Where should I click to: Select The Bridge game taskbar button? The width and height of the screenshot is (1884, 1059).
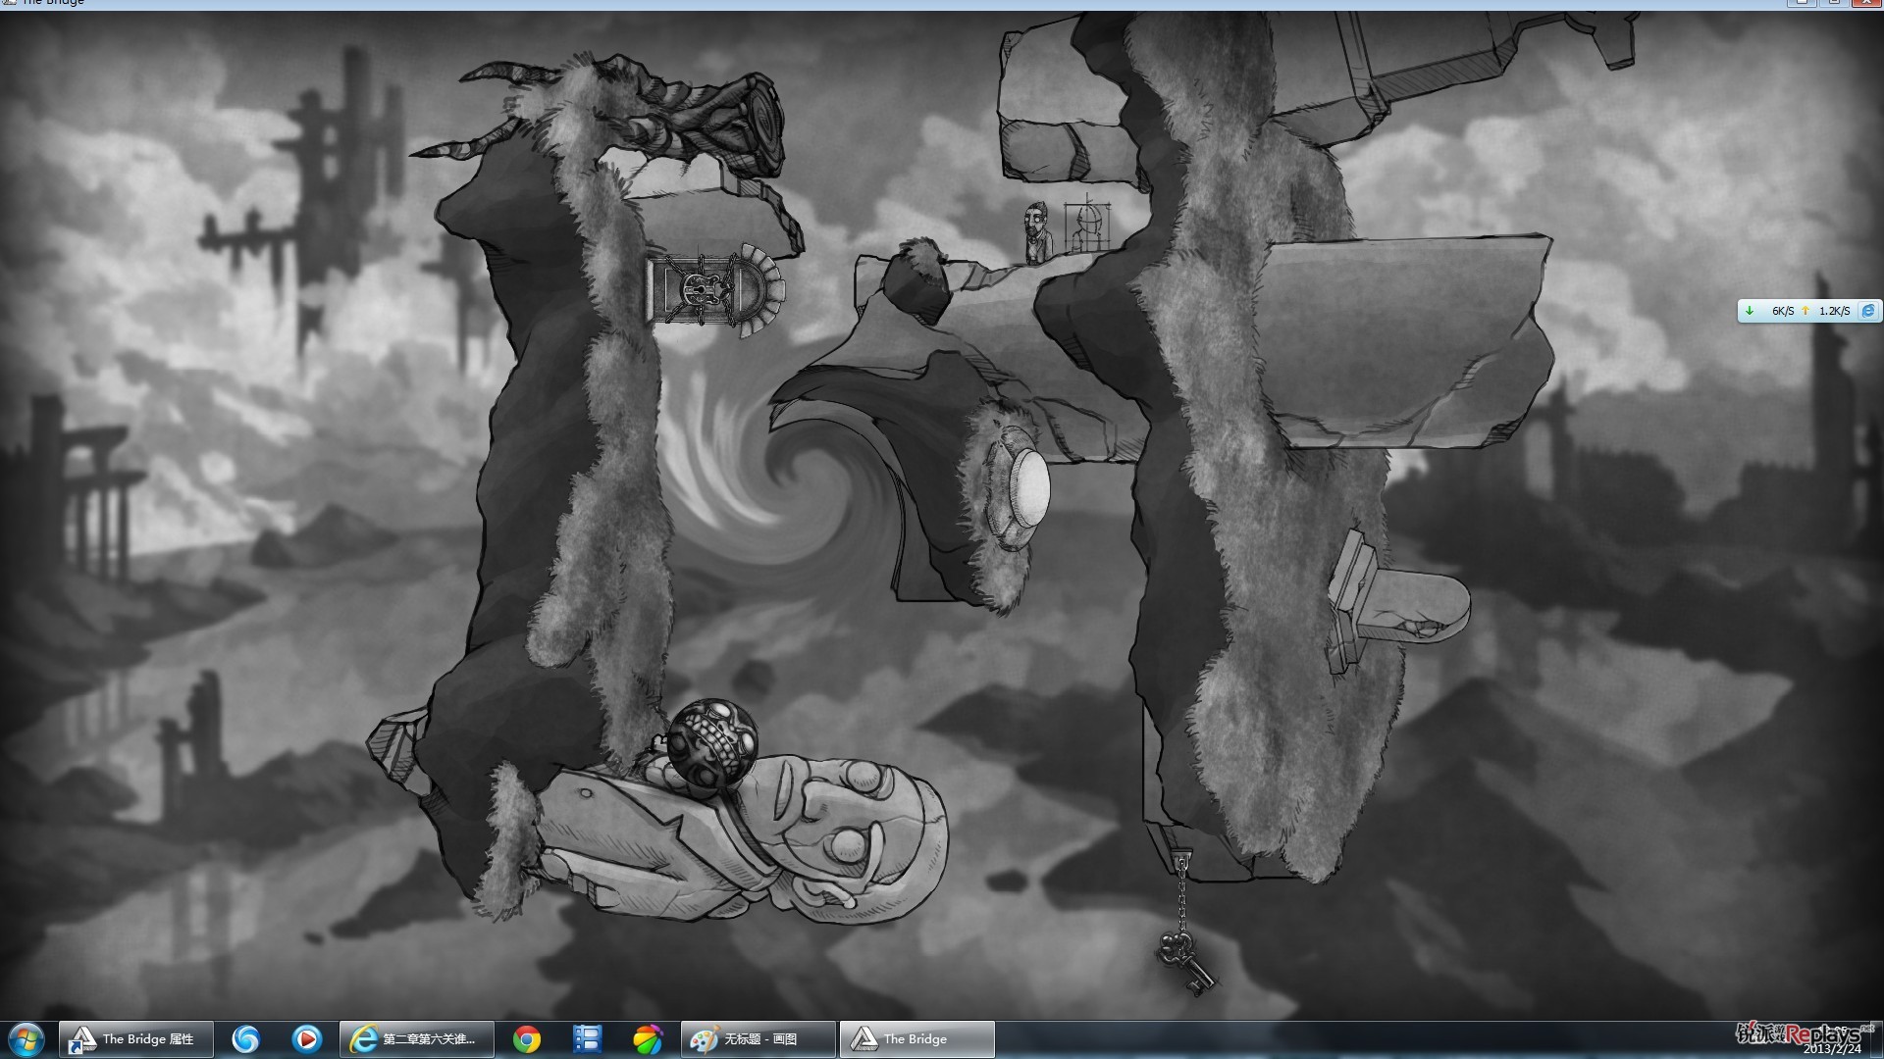pyautogui.click(x=916, y=1039)
